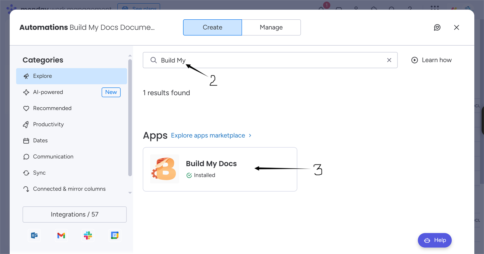Open the Outlook integration icon
Viewport: 484px width, 254px height.
point(34,235)
